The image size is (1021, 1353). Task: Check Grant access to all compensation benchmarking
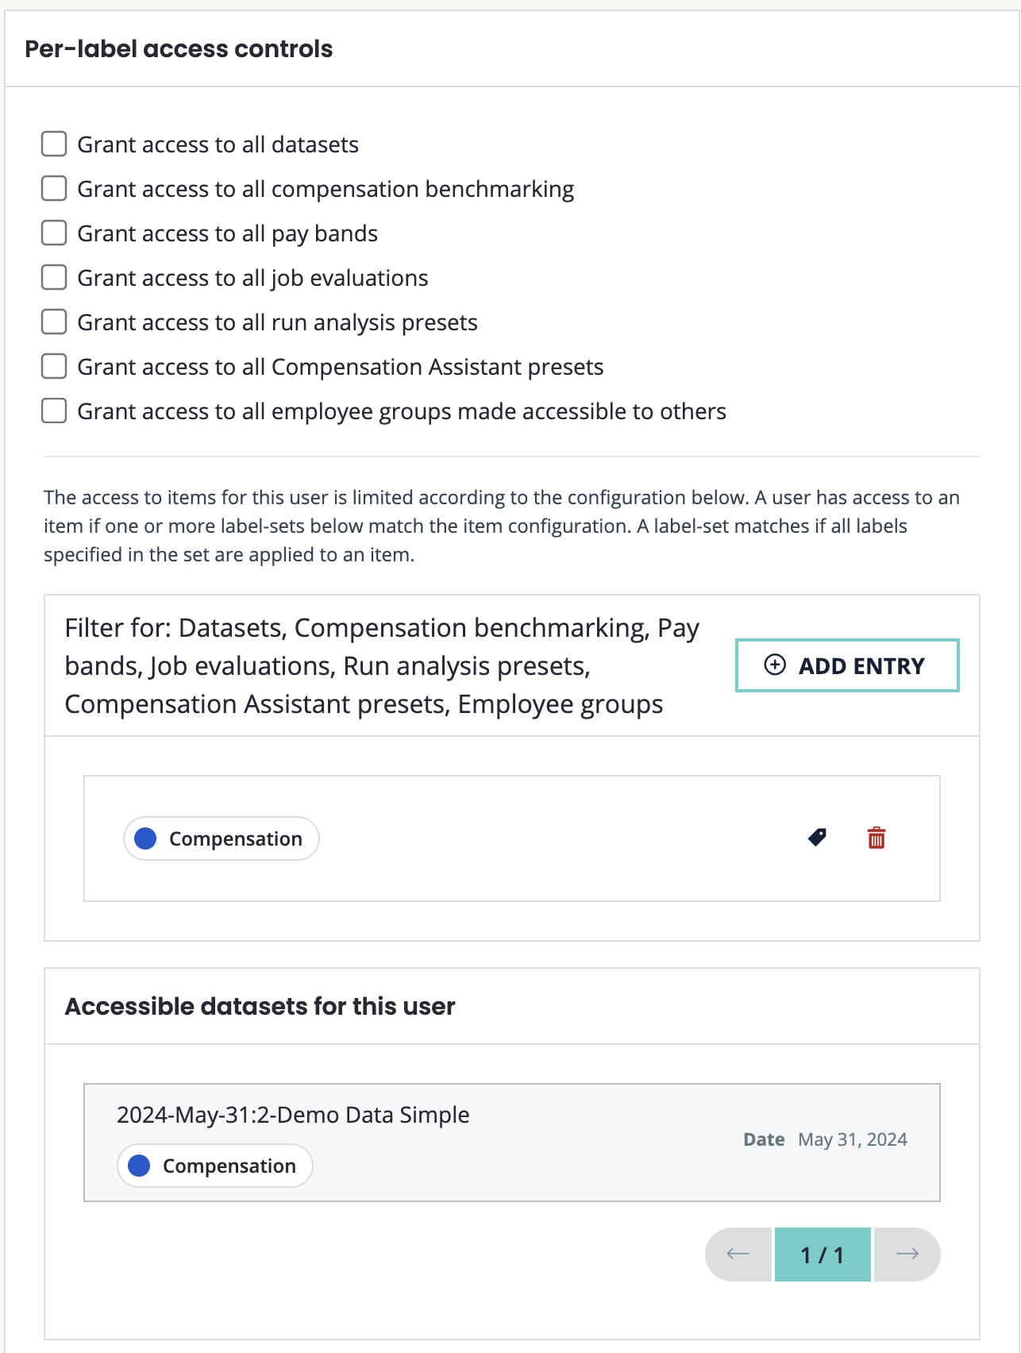click(x=54, y=189)
